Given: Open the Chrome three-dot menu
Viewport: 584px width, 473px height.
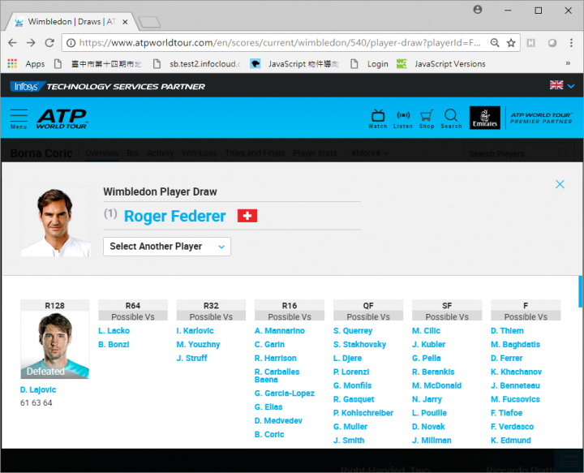Looking at the screenshot, I should click(571, 43).
